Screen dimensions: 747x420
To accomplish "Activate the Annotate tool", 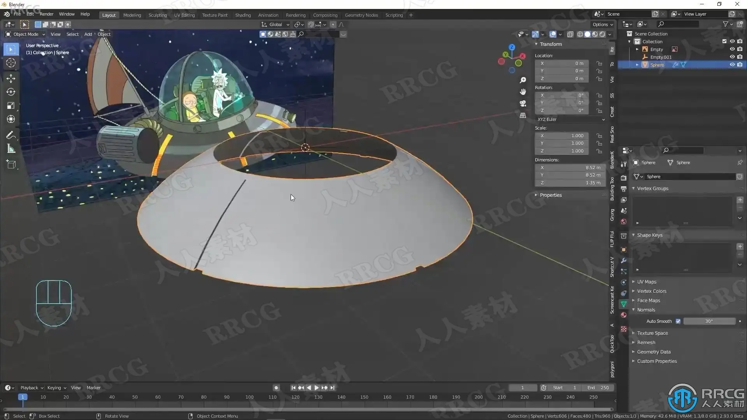I will (x=11, y=135).
